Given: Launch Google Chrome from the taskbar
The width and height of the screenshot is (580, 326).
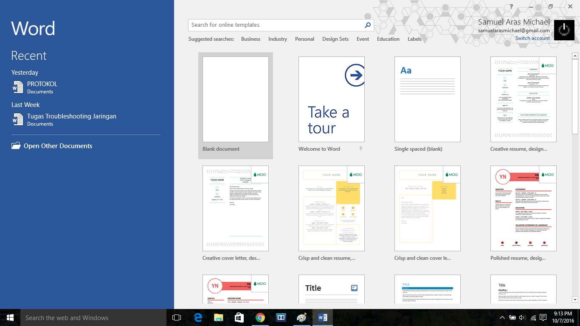Looking at the screenshot, I should click(x=260, y=318).
